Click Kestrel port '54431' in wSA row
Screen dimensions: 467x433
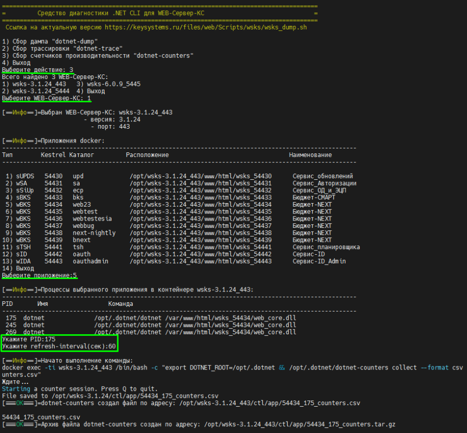(x=54, y=183)
